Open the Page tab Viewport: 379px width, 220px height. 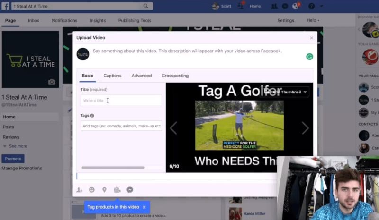coord(10,20)
